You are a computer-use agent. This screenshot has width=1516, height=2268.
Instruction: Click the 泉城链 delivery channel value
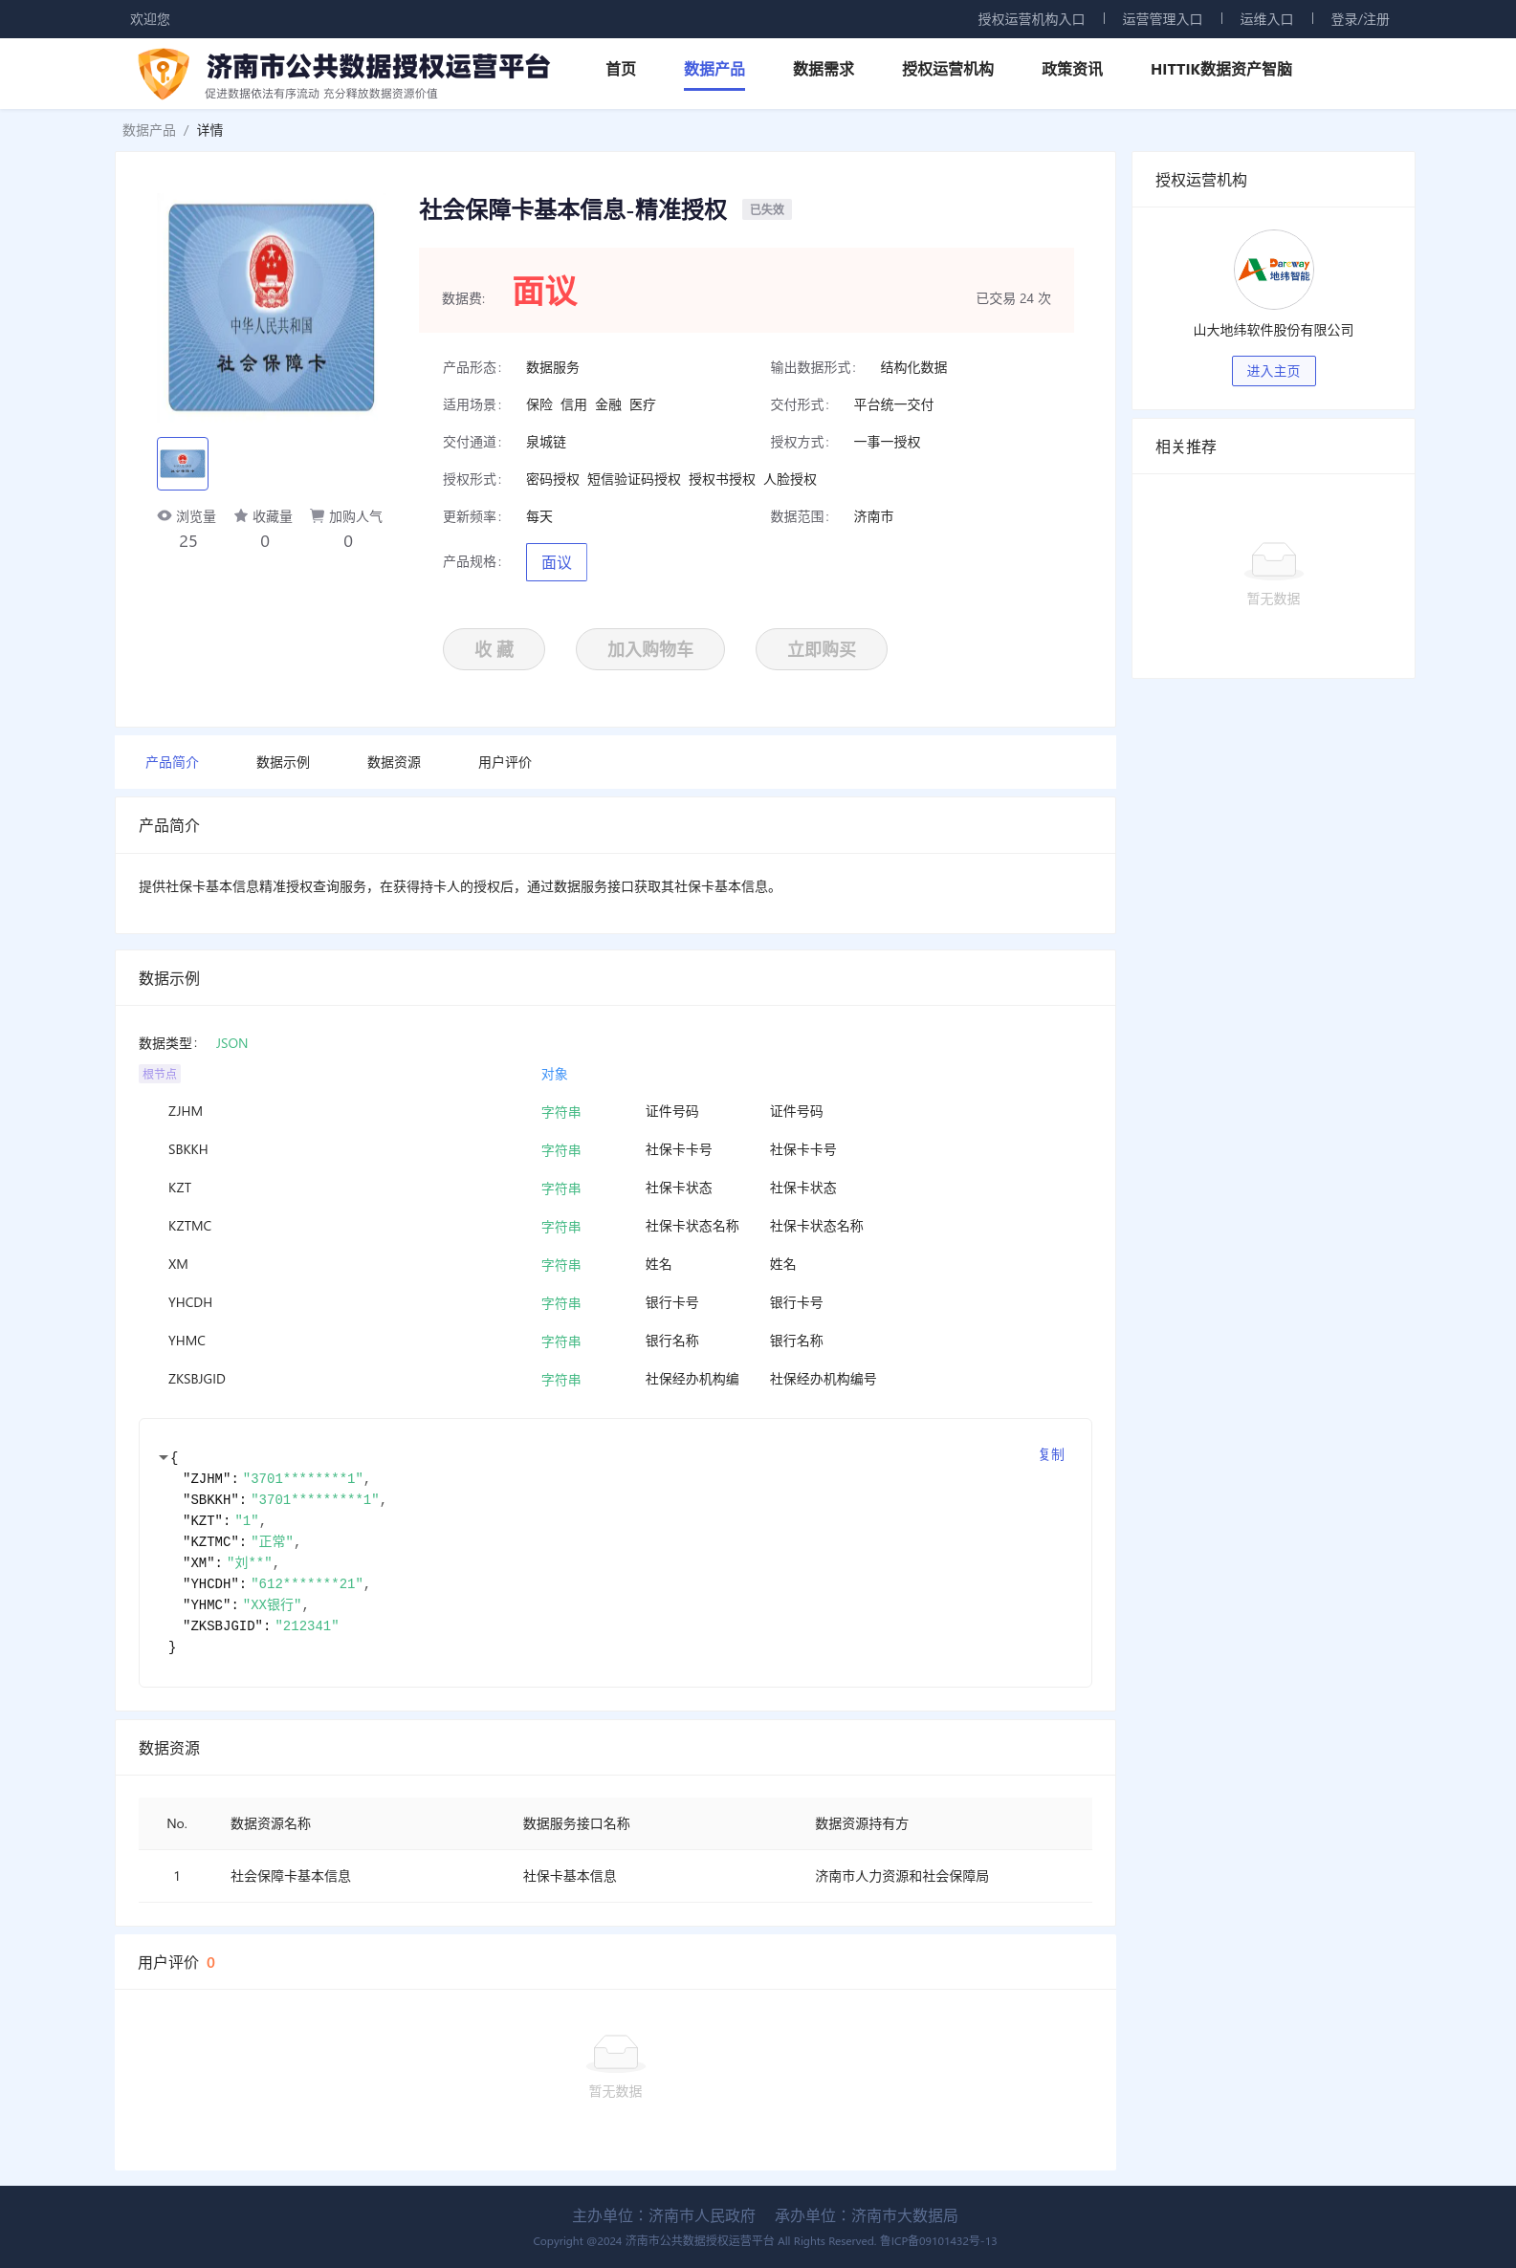pyautogui.click(x=546, y=443)
